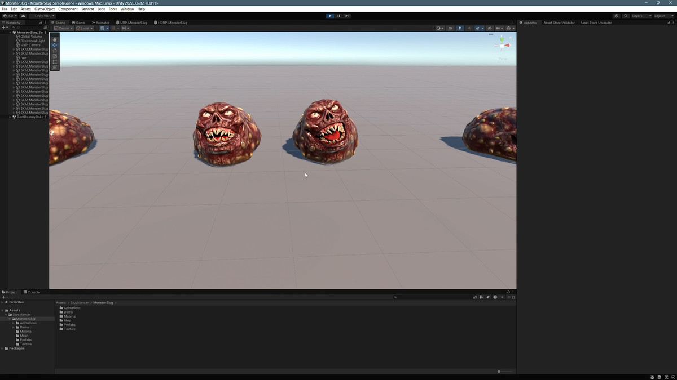The width and height of the screenshot is (677, 380).
Task: Select the Rect transform tool
Action: [55, 61]
